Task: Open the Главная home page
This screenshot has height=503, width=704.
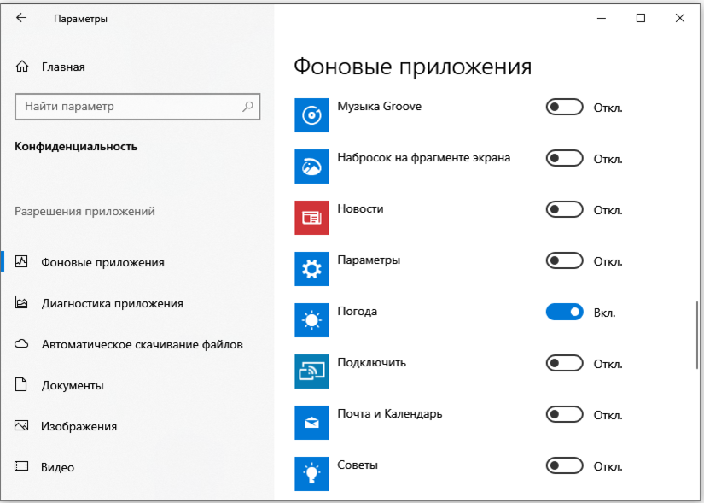Action: pyautogui.click(x=63, y=67)
